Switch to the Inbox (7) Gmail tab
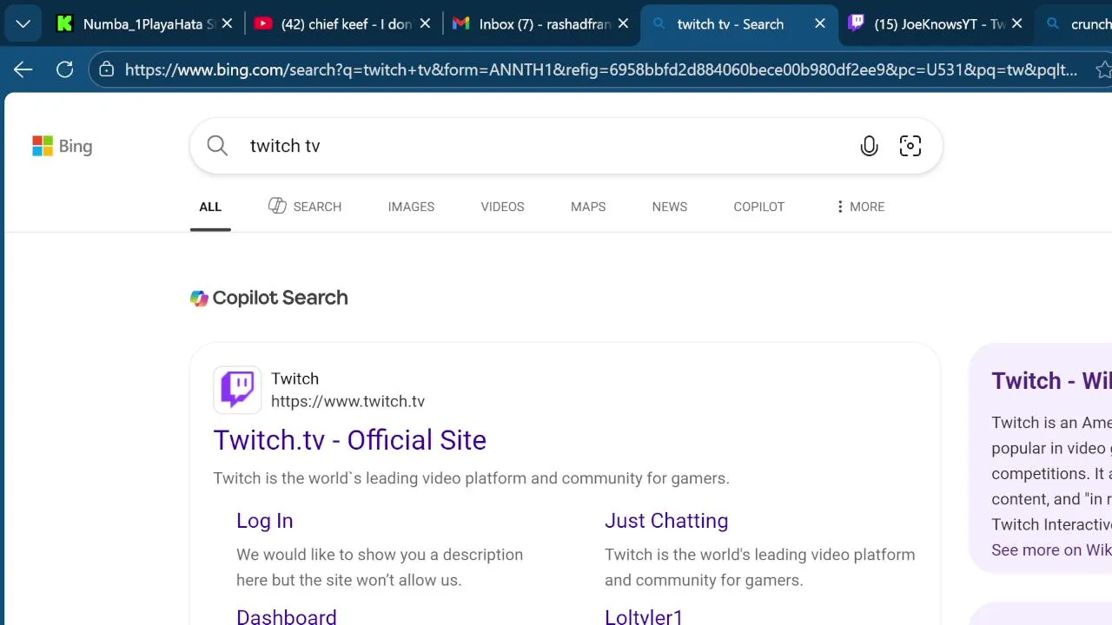Viewport: 1112px width, 625px height. tap(541, 24)
